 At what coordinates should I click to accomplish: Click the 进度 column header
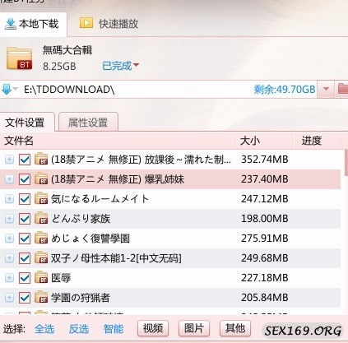coord(317,141)
